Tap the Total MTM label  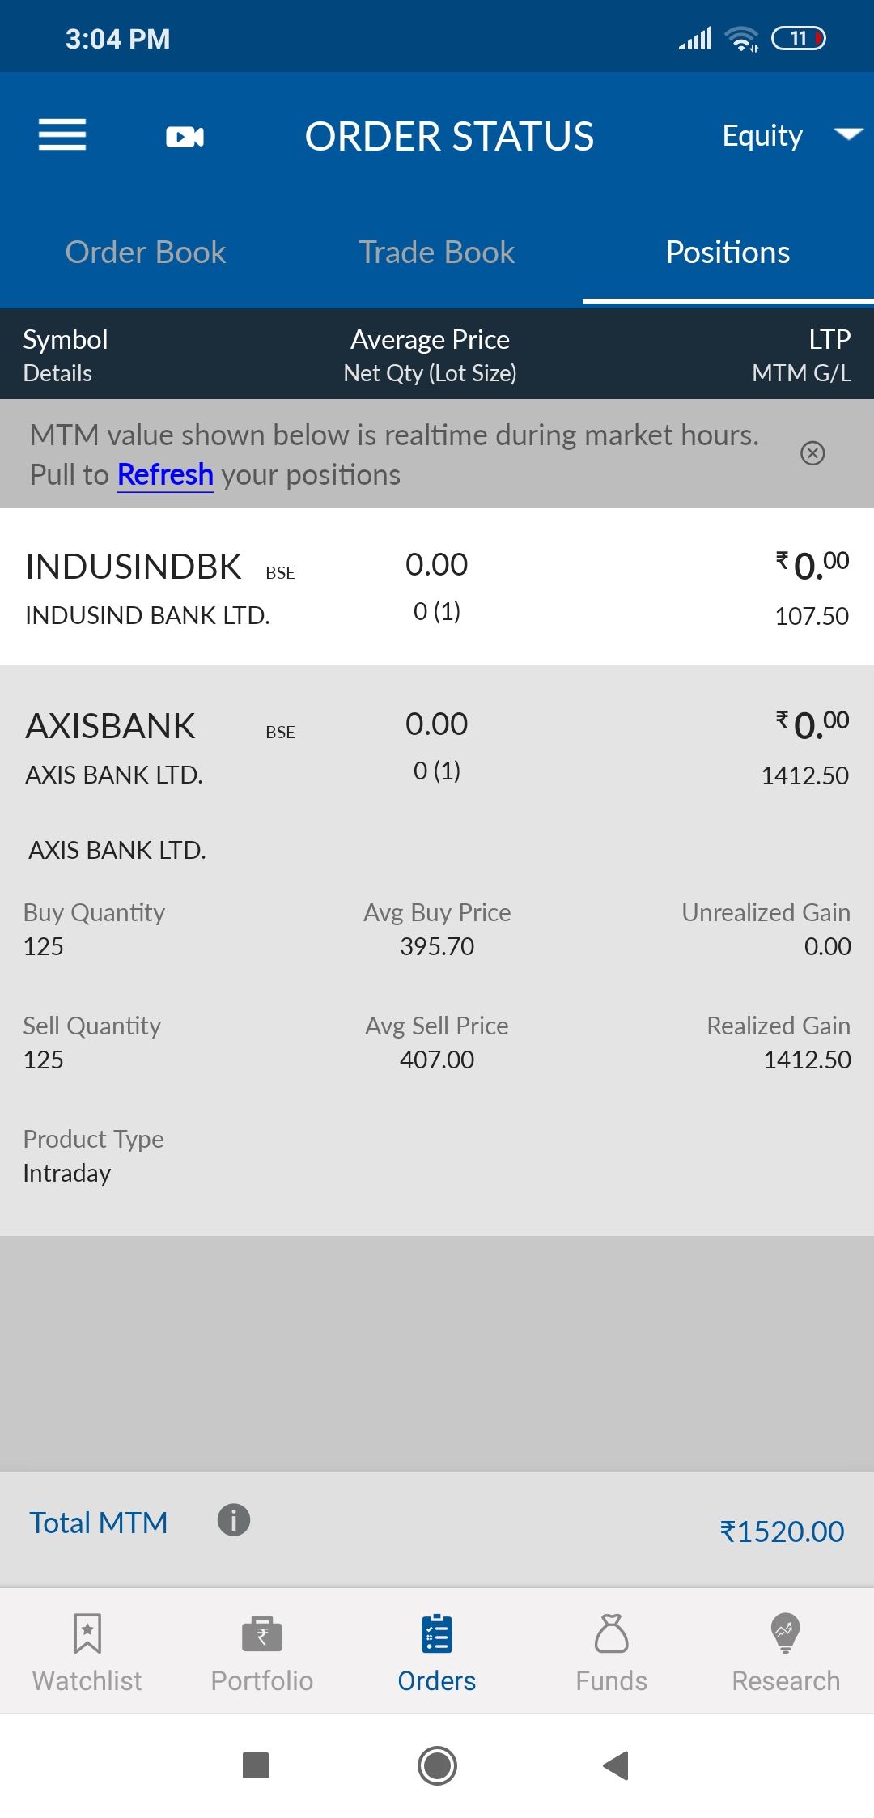tap(99, 1523)
